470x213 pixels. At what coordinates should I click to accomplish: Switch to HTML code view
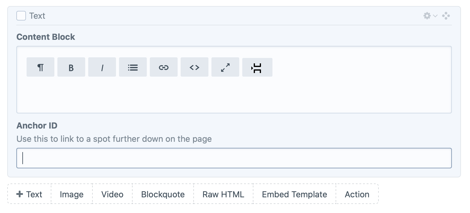point(195,67)
